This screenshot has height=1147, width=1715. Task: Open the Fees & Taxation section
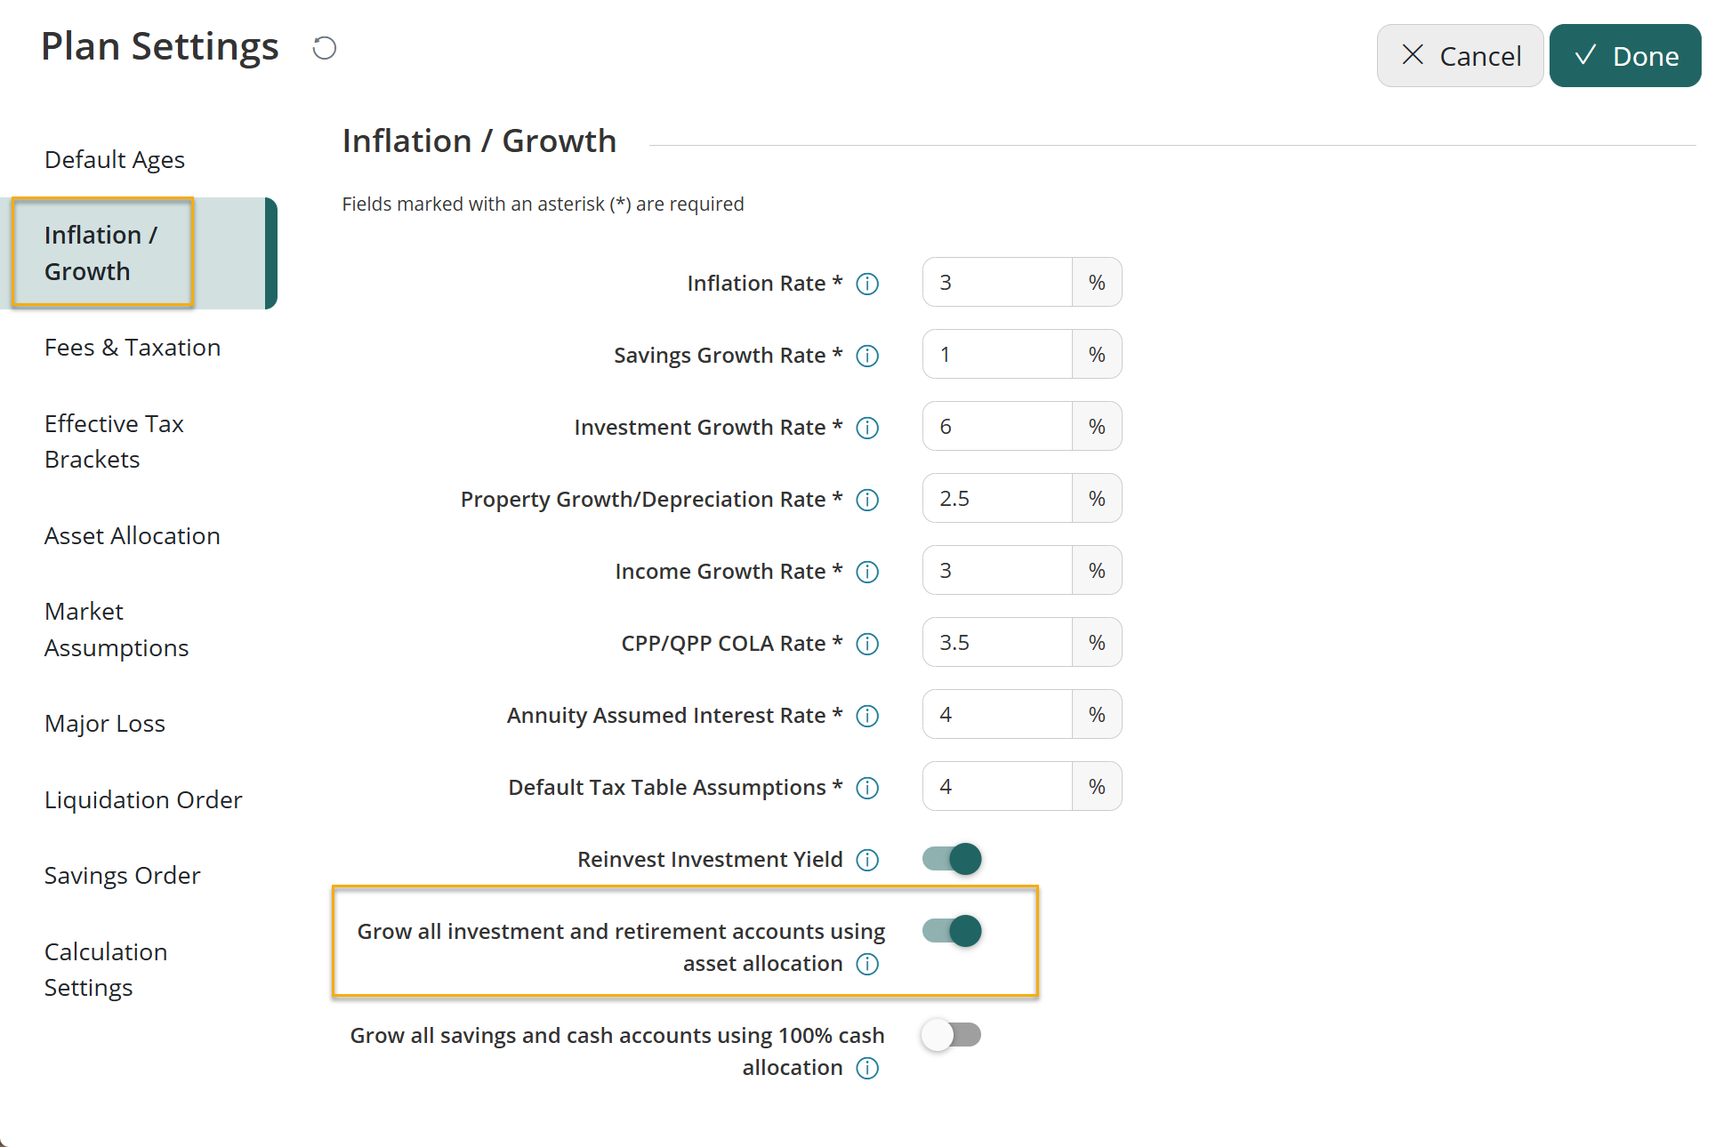(x=133, y=348)
